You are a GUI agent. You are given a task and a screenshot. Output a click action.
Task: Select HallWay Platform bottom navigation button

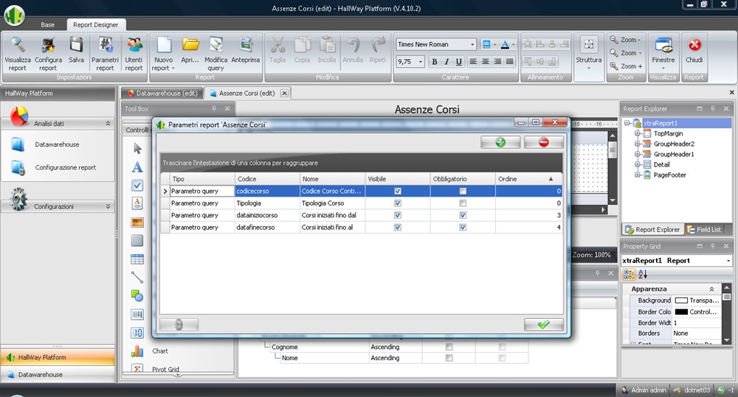click(58, 357)
